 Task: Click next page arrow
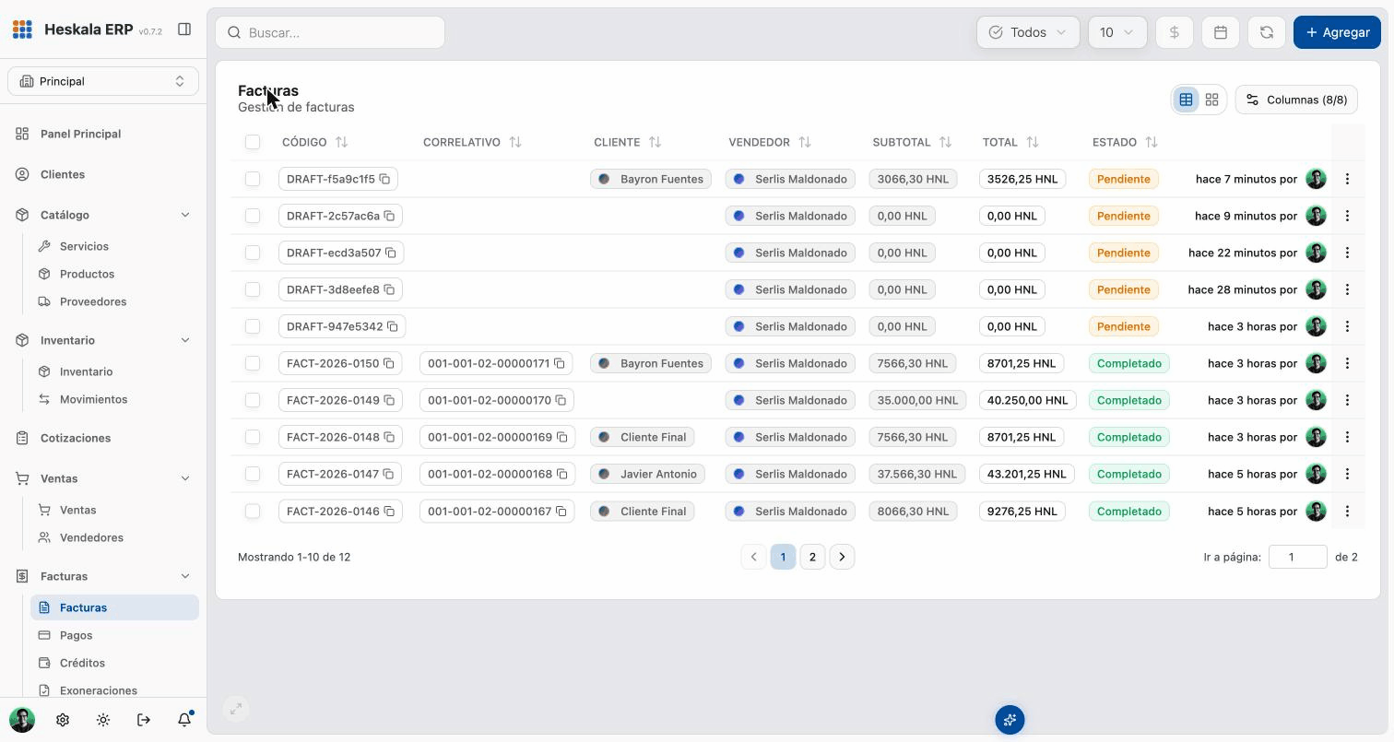[x=842, y=557]
